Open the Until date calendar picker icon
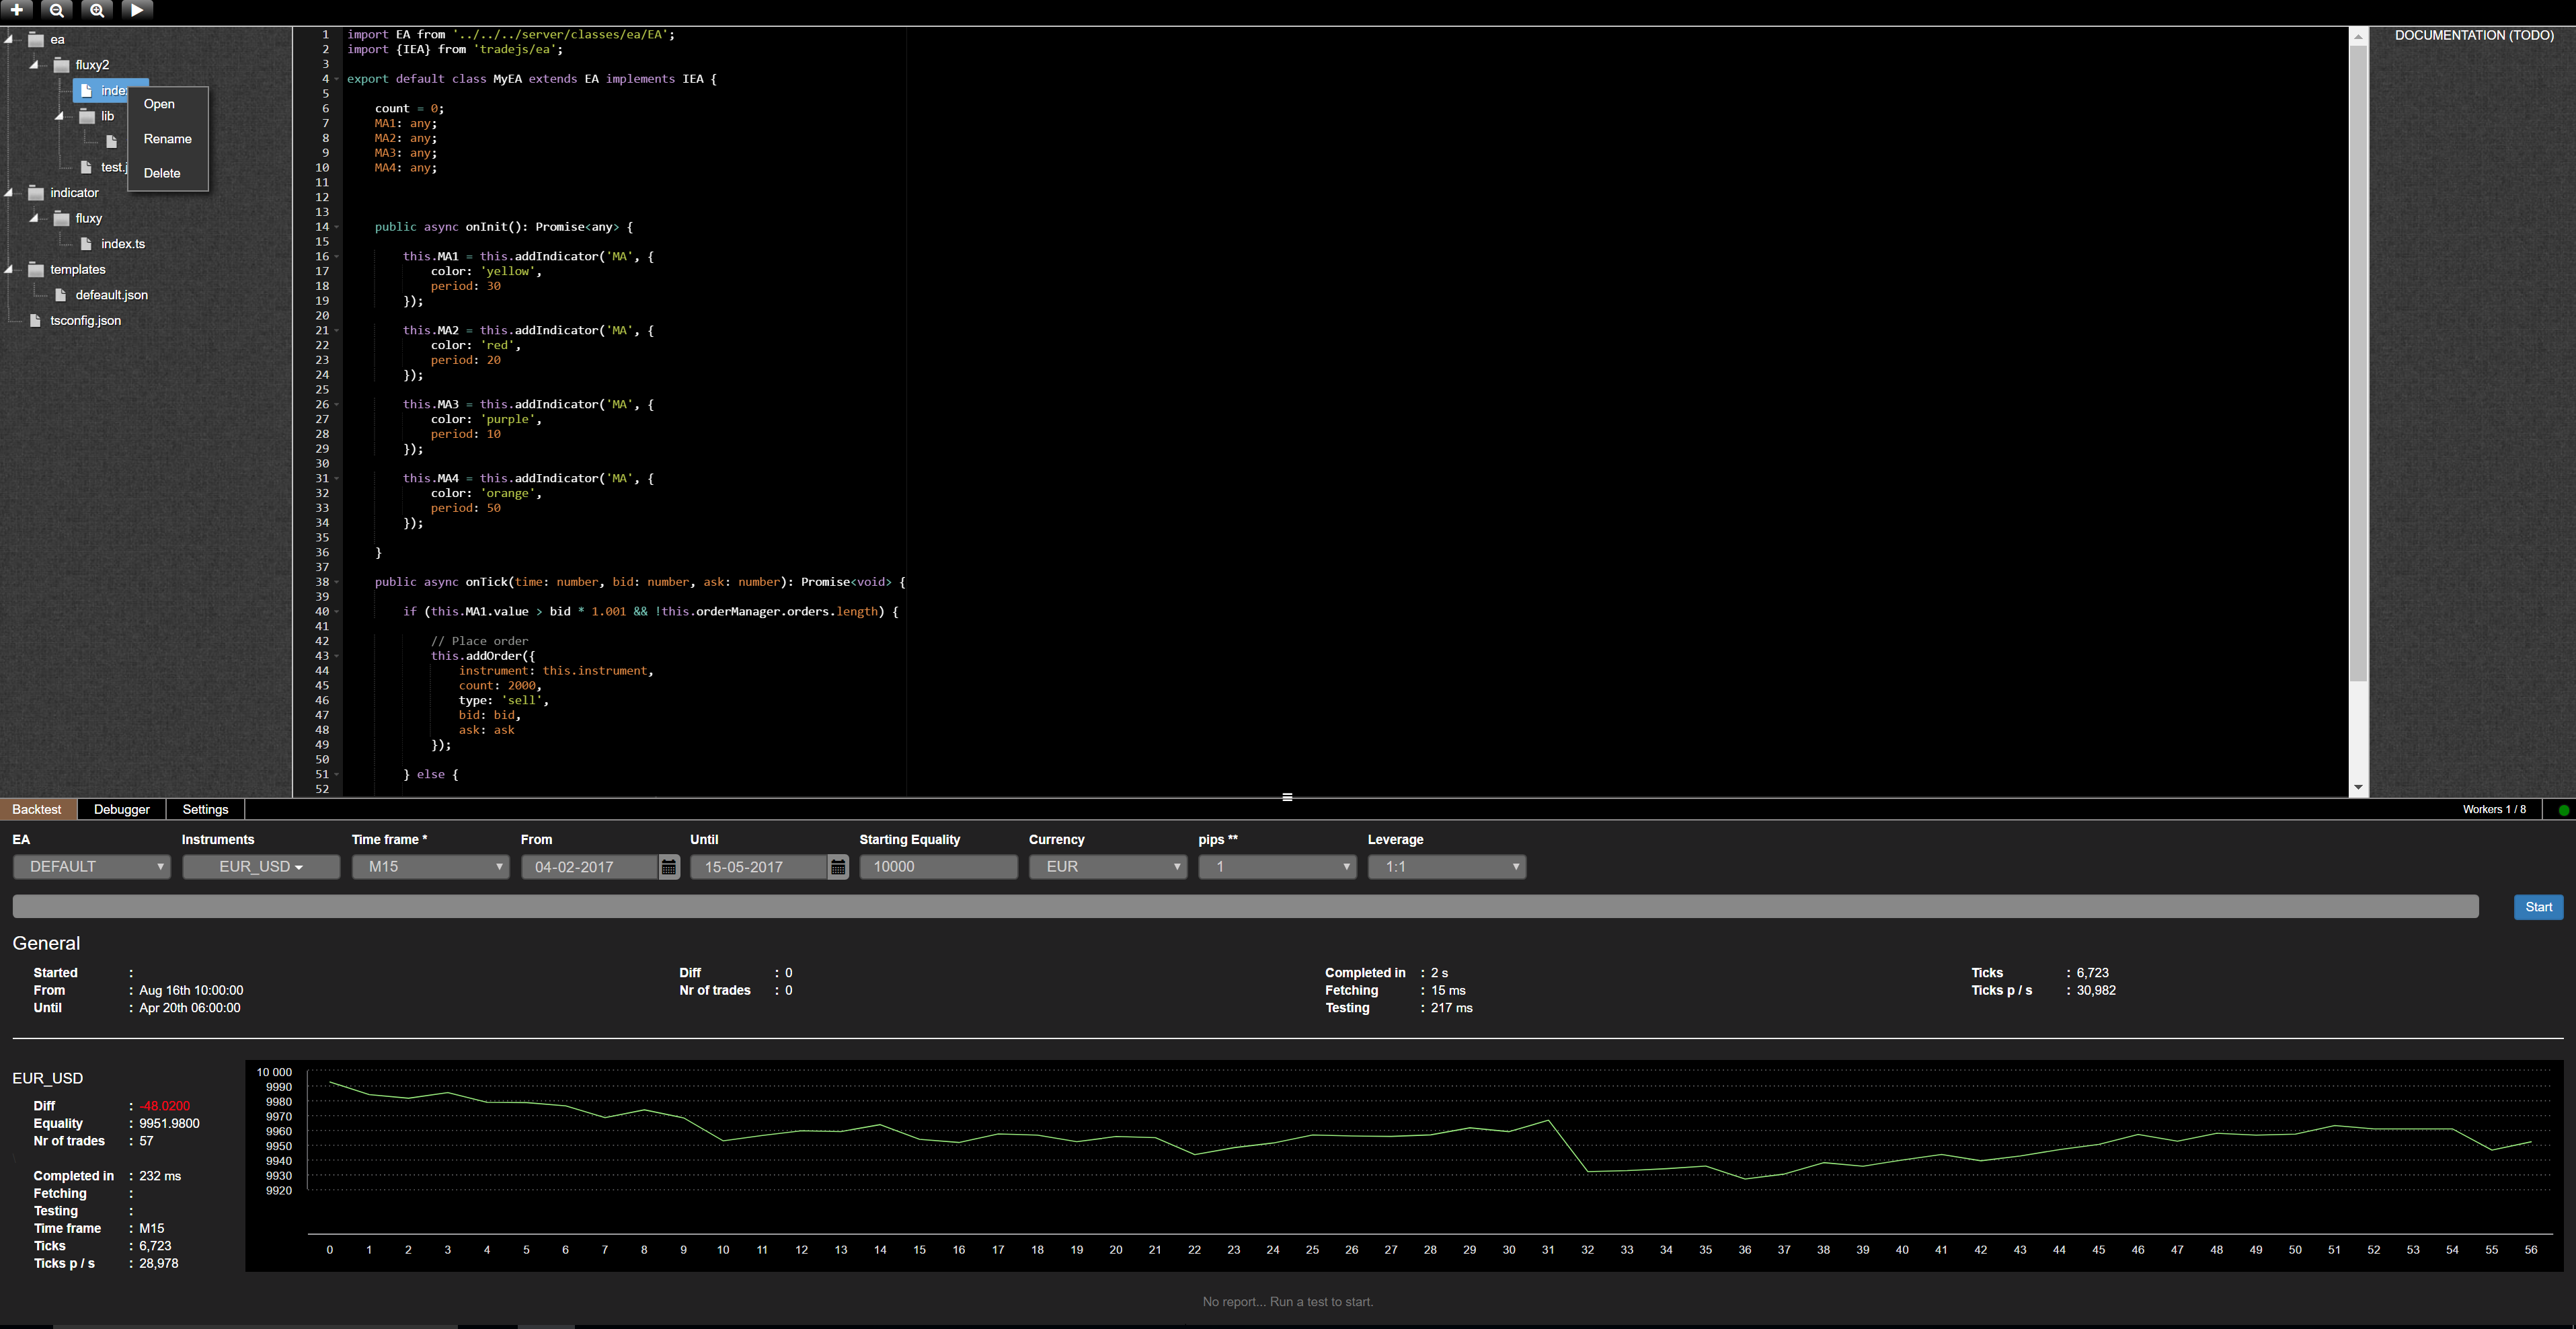2576x1329 pixels. point(838,867)
